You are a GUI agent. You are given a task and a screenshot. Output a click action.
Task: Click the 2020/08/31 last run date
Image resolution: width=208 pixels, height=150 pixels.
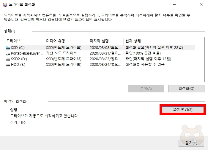105,53
